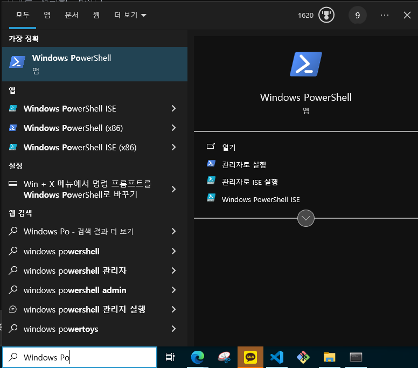
Task: Open Snipping tool icon in taskbar
Action: (x=224, y=357)
